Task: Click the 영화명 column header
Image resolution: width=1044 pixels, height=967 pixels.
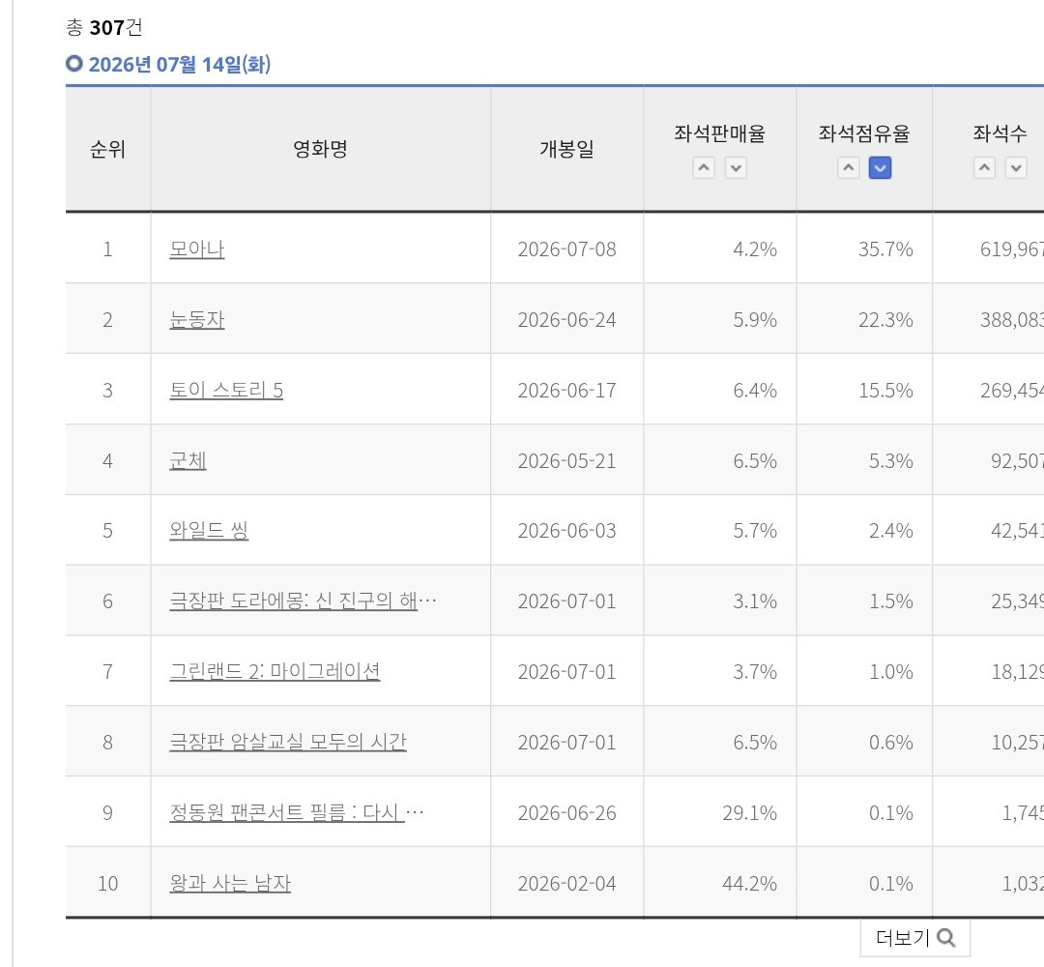Action: coord(320,149)
